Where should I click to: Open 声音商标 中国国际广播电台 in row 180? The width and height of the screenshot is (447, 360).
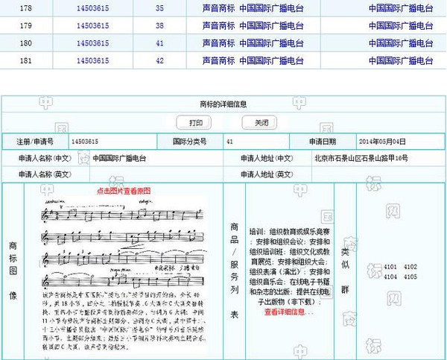click(253, 43)
